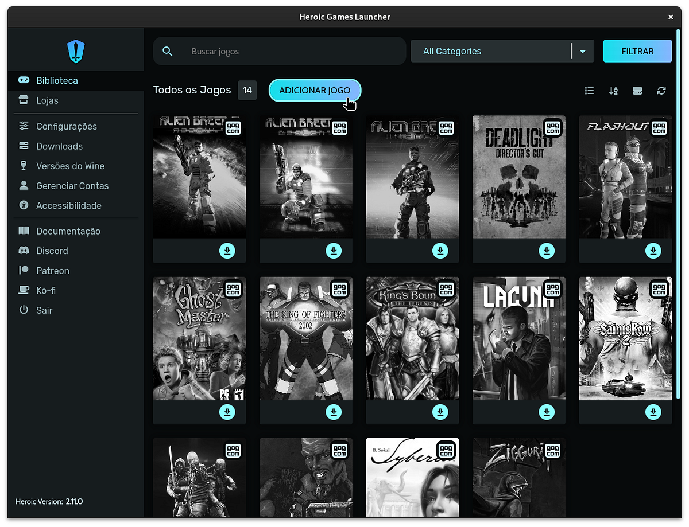The height and width of the screenshot is (527, 689).
Task: Click the FILTRAR button
Action: pyautogui.click(x=637, y=51)
